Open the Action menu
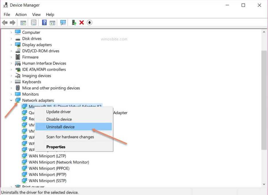 [21, 14]
